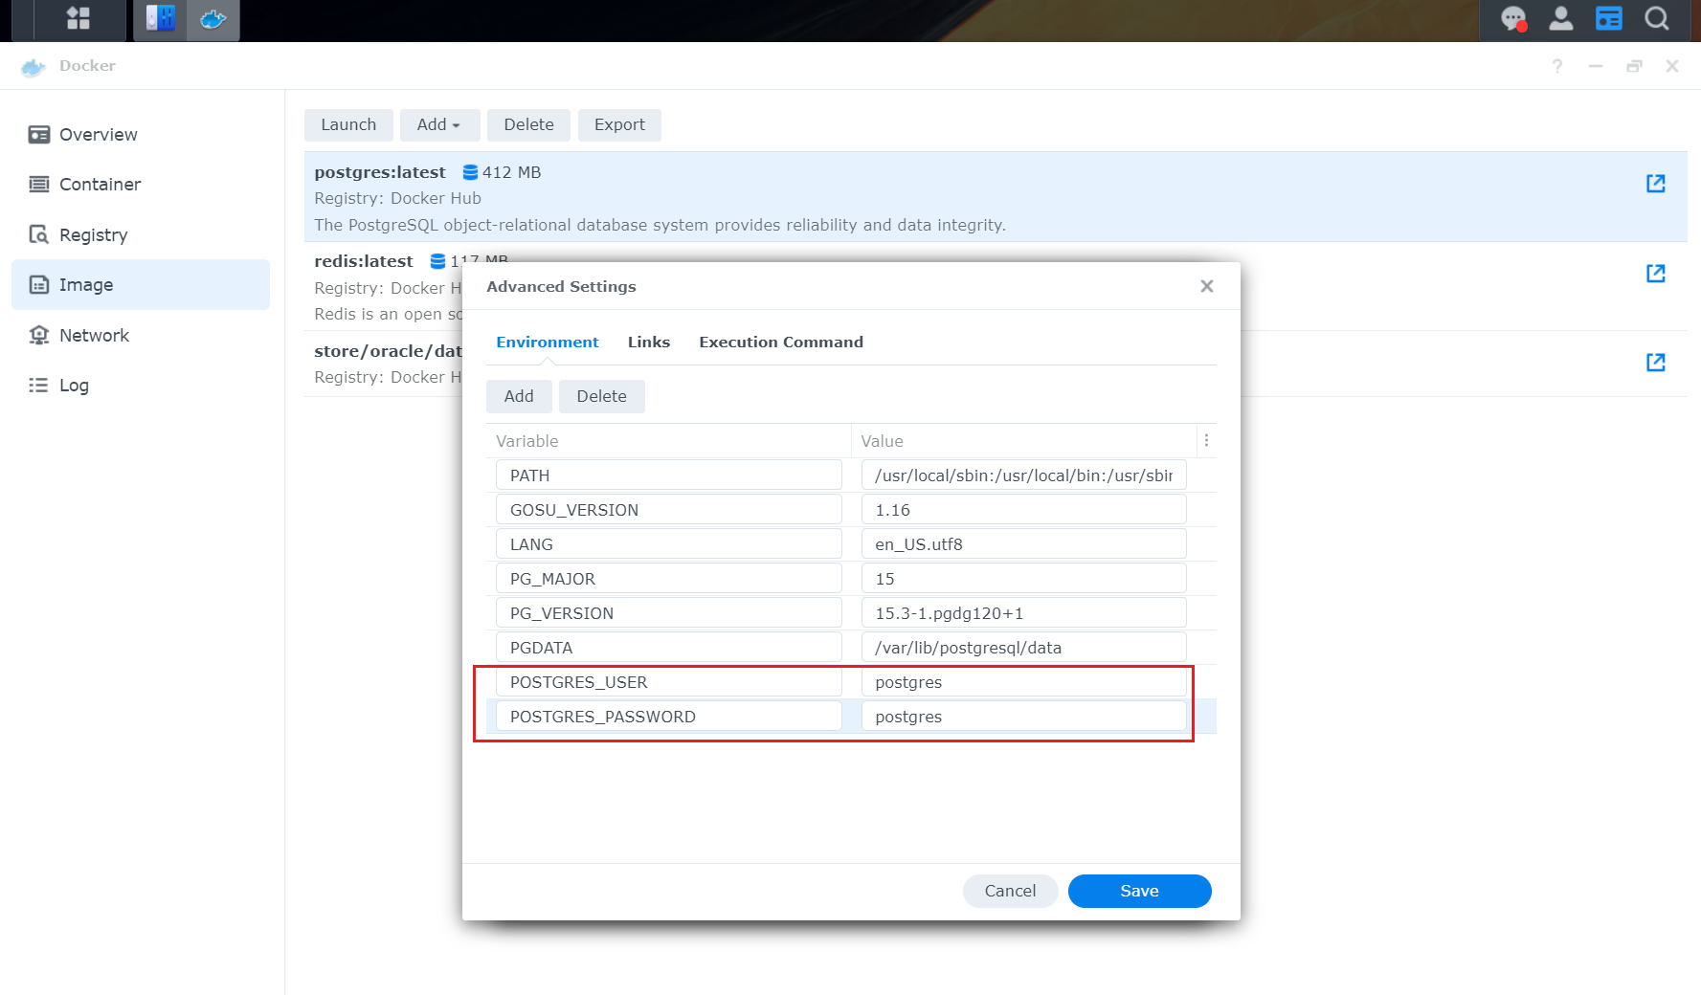Click the Resource Monitor taskbar icon
Viewport: 1701px width, 995px height.
[159, 19]
